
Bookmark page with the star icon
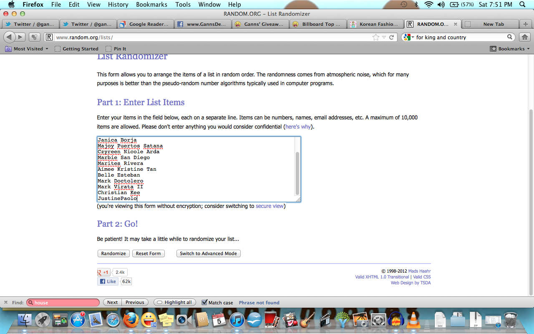click(x=376, y=37)
